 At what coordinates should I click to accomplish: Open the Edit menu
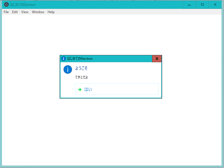click(15, 12)
